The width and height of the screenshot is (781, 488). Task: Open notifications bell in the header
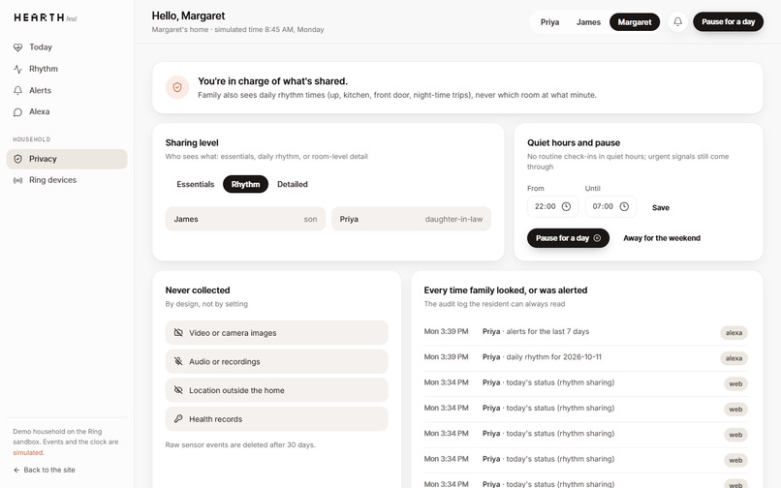pyautogui.click(x=678, y=22)
